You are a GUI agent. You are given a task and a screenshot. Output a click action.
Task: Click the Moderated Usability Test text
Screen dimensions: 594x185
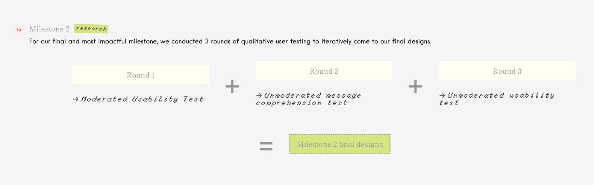pyautogui.click(x=142, y=99)
